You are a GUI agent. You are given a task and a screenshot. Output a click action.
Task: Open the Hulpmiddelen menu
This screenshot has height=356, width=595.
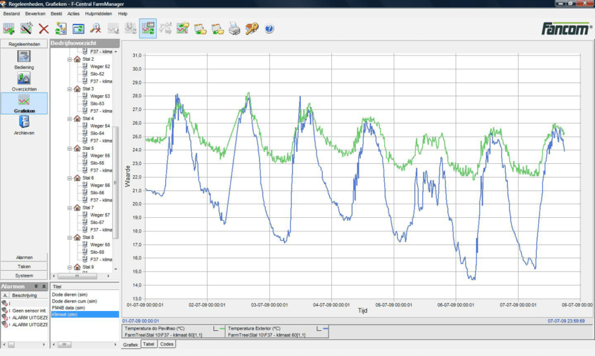(99, 13)
